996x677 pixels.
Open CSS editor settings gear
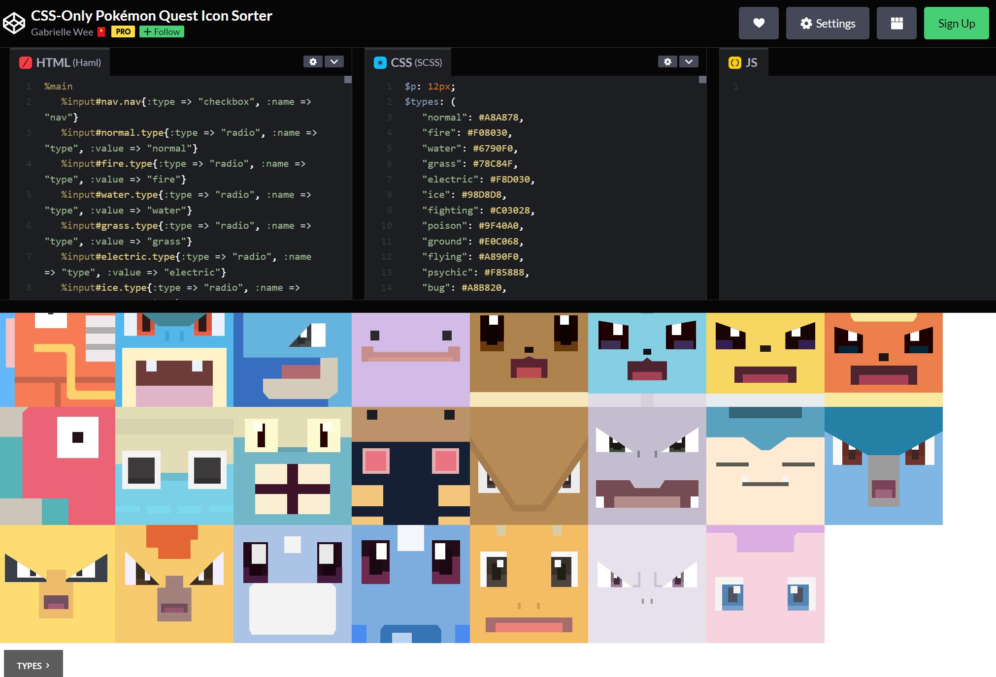click(667, 62)
